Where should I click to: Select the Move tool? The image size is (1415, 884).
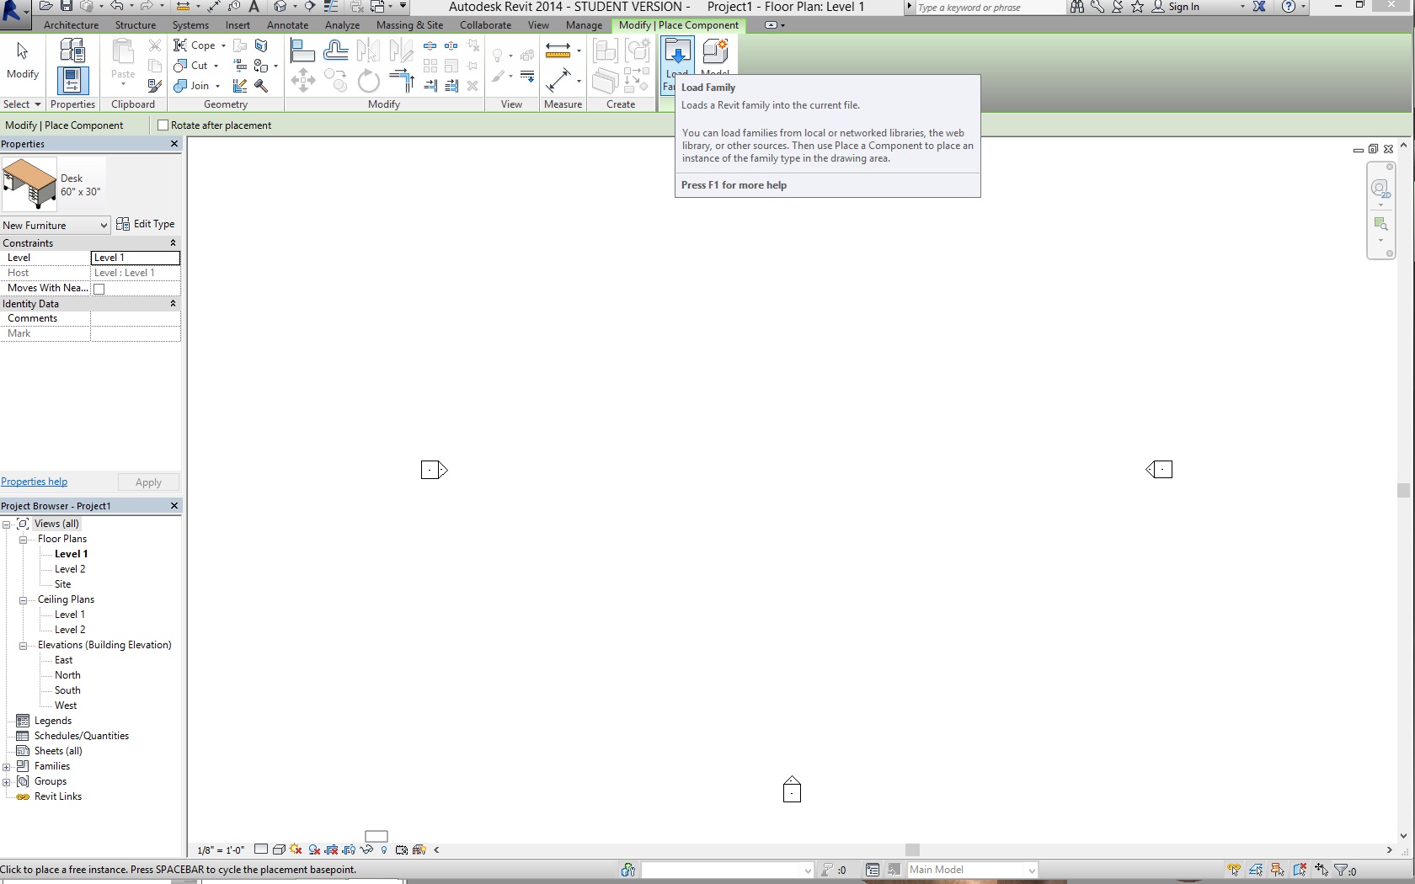(302, 81)
